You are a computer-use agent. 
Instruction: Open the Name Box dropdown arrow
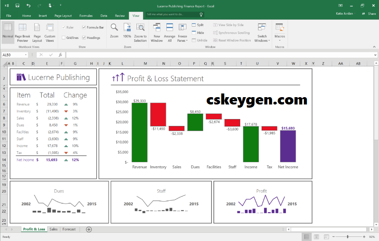pyautogui.click(x=26, y=55)
